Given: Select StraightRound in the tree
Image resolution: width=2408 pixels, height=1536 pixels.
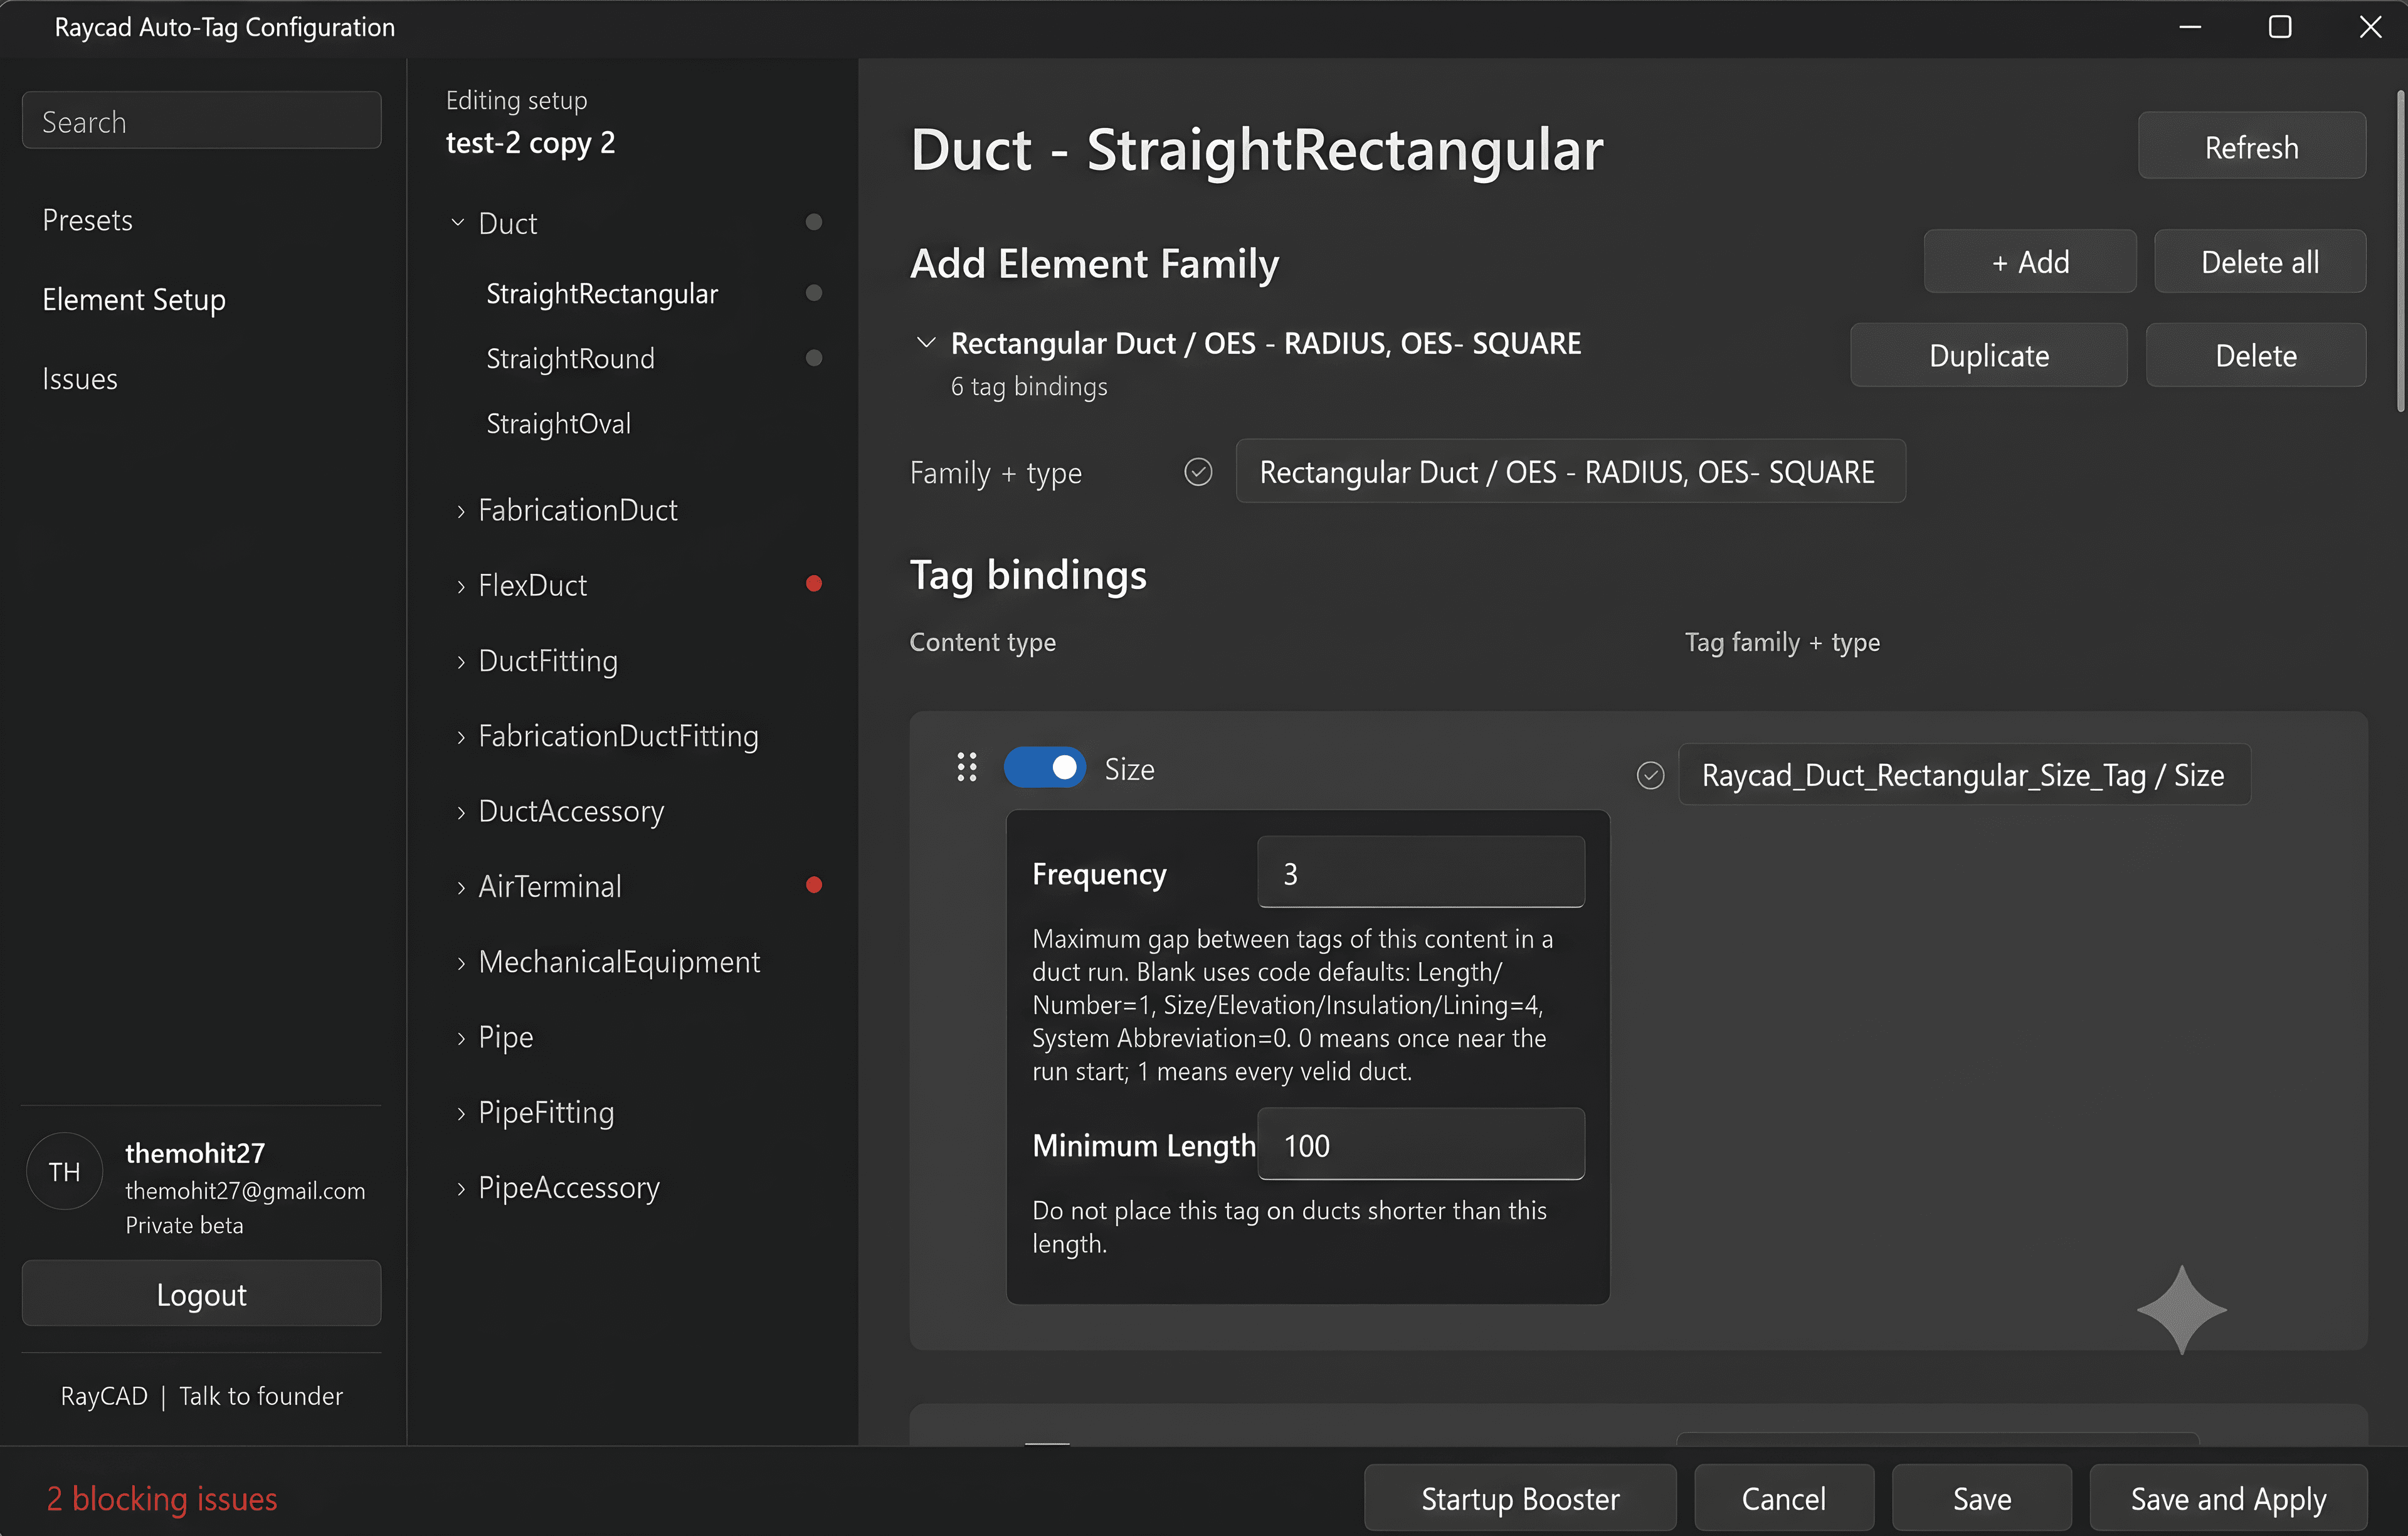Looking at the screenshot, I should [570, 358].
